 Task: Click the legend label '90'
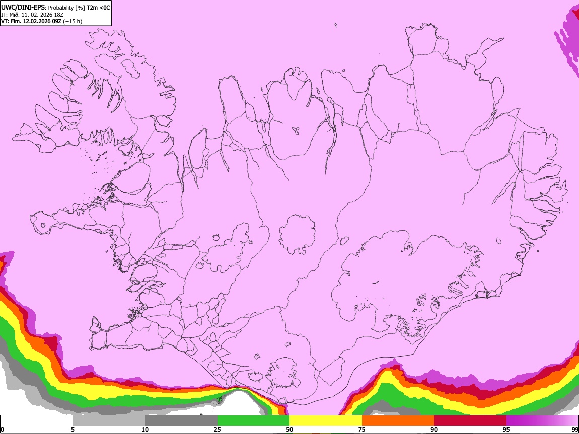[x=434, y=430]
